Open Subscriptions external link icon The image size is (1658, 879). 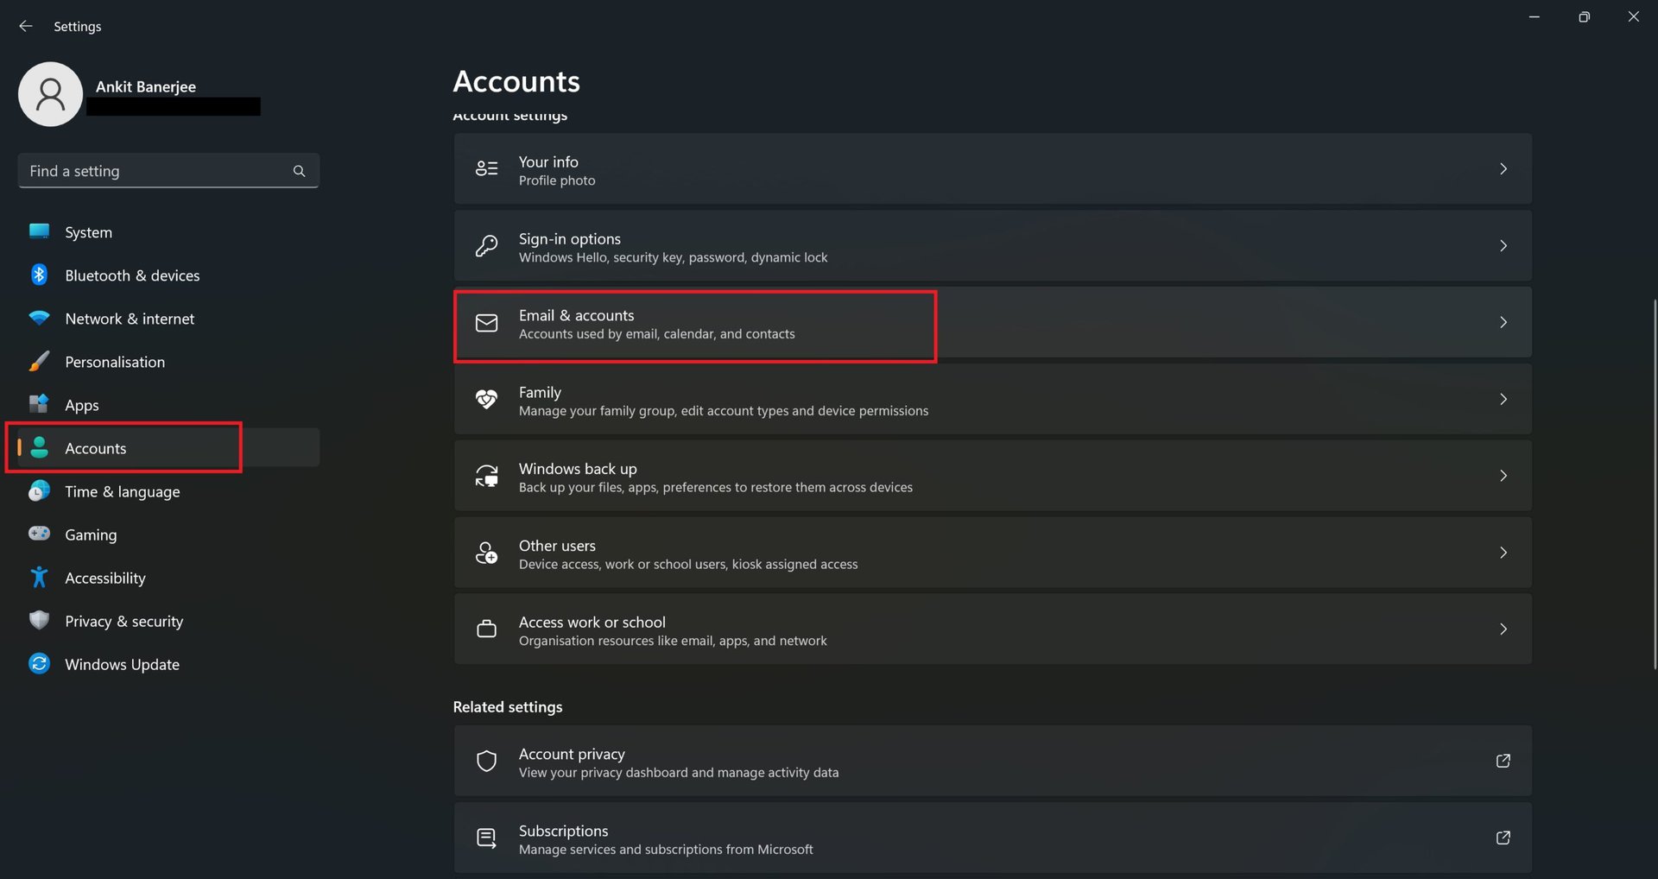pyautogui.click(x=1503, y=838)
